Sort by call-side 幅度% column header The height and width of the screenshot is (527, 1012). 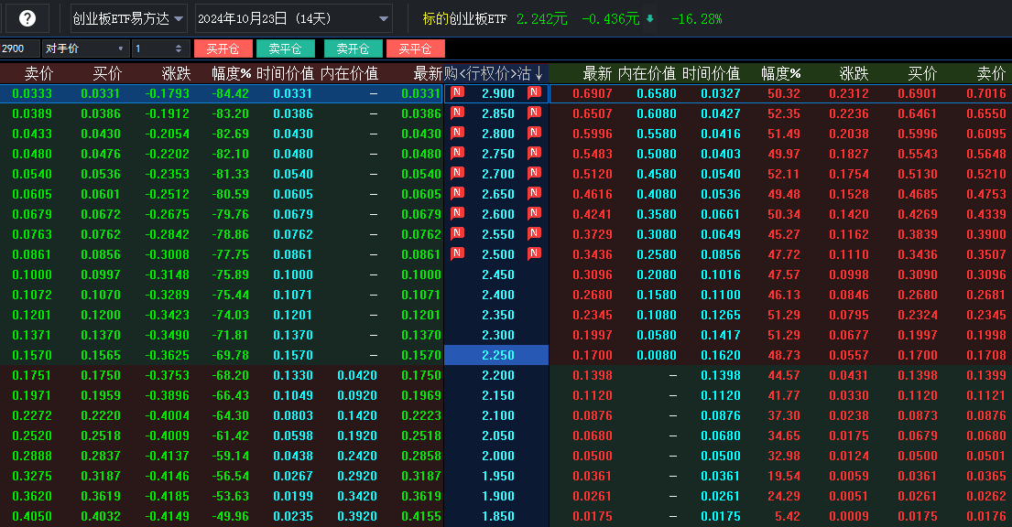pos(231,73)
